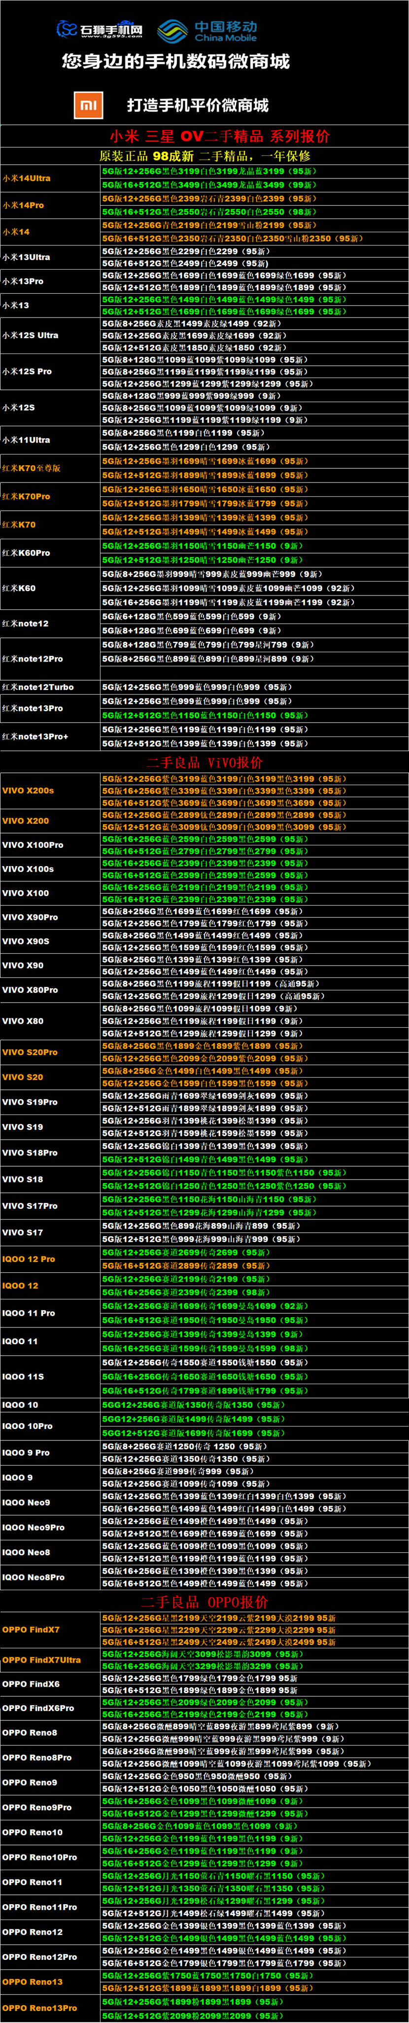Select the headline 您身边的手机数码微商城
The image size is (409, 2023).
click(x=176, y=62)
